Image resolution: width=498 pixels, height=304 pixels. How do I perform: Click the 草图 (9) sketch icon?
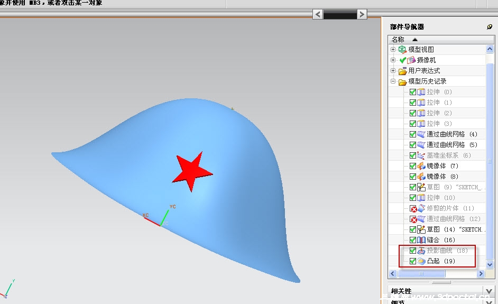(421, 187)
